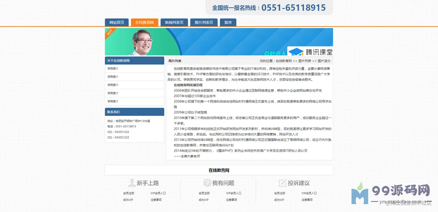Click the pencil edit icon beside 投诉建议

click(x=282, y=183)
